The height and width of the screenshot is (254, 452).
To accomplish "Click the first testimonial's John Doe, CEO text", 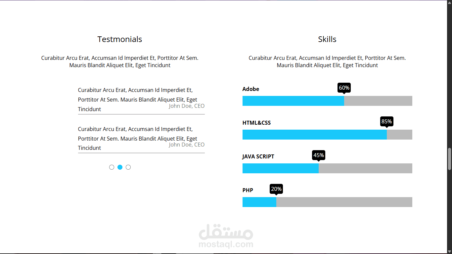I will [x=187, y=106].
